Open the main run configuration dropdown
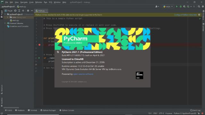205x115 pixels. tap(168, 6)
